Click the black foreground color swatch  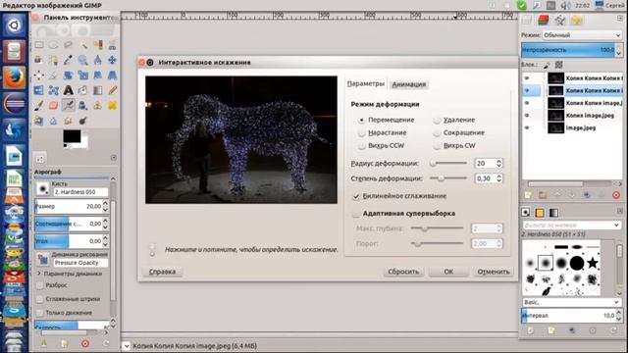point(72,136)
